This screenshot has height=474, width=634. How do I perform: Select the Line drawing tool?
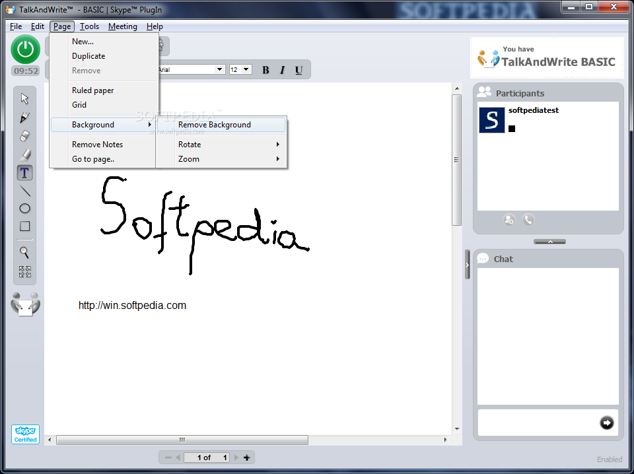pos(24,191)
